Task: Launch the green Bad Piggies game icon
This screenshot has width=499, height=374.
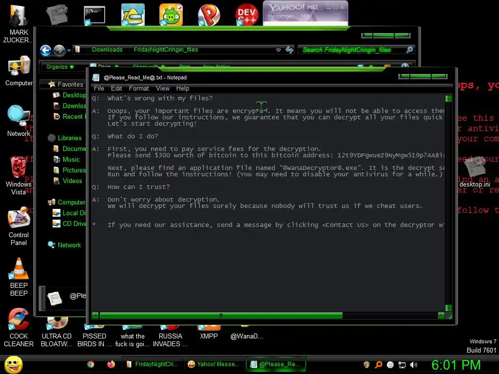Action: pos(171,15)
